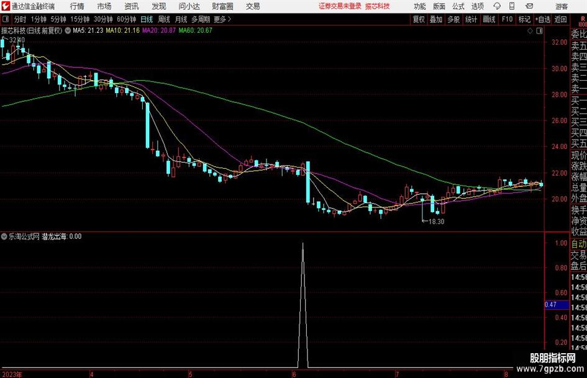587x378 pixels.
Task: Click MA60: 20.67 indicator value
Action: 196,30
